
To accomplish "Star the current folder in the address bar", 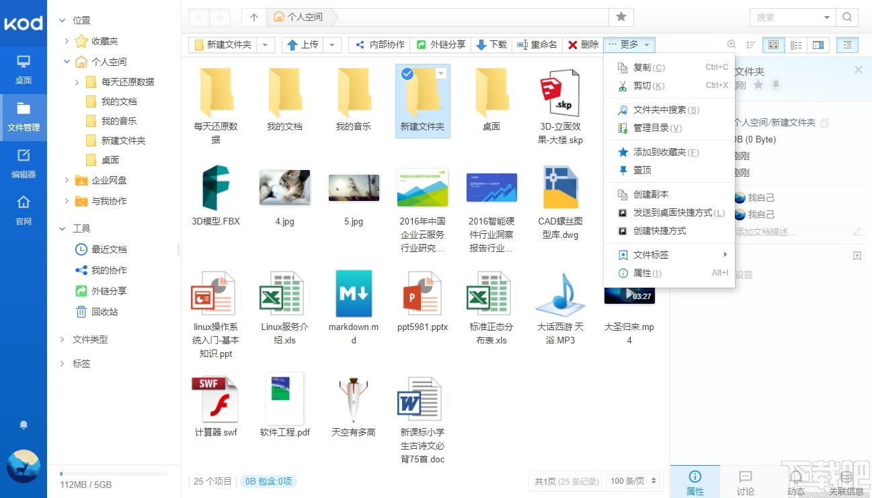I will coord(621,17).
